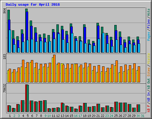Click the 904 axis value label
Screen dimensions: 152x119
4,11
